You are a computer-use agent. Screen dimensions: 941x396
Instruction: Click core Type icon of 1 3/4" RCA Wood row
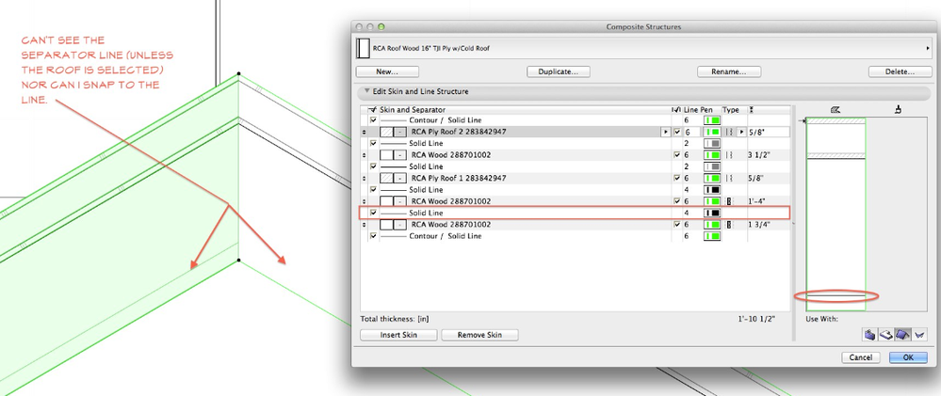coord(729,225)
